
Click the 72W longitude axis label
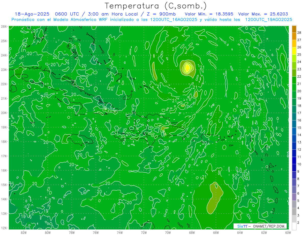pos(144,232)
